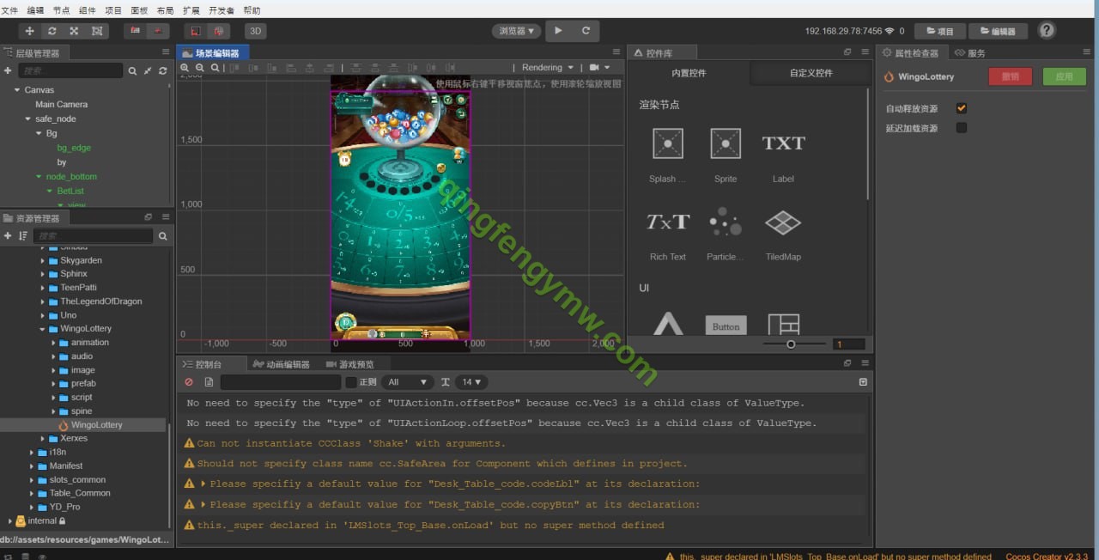Open the 开发者 menu

222,10
